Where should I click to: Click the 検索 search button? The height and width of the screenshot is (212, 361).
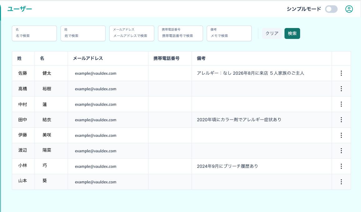click(292, 34)
